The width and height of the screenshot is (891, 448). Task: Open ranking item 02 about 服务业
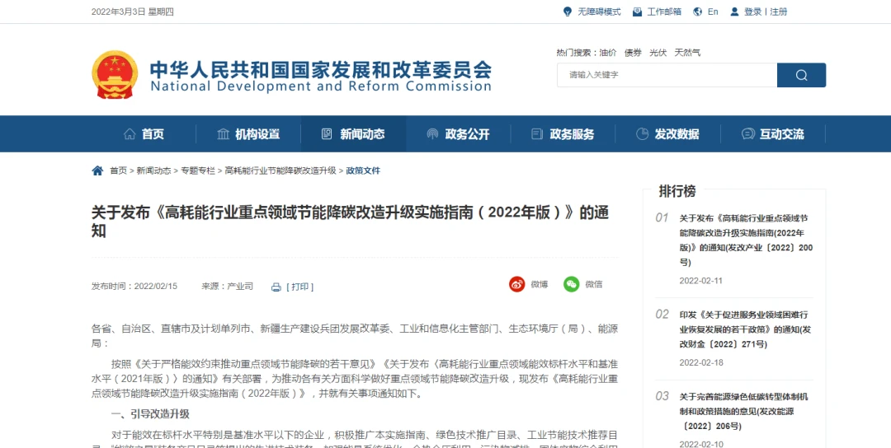point(744,329)
